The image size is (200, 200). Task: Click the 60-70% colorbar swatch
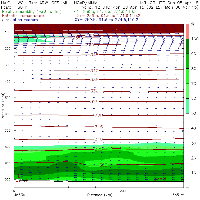(187, 91)
